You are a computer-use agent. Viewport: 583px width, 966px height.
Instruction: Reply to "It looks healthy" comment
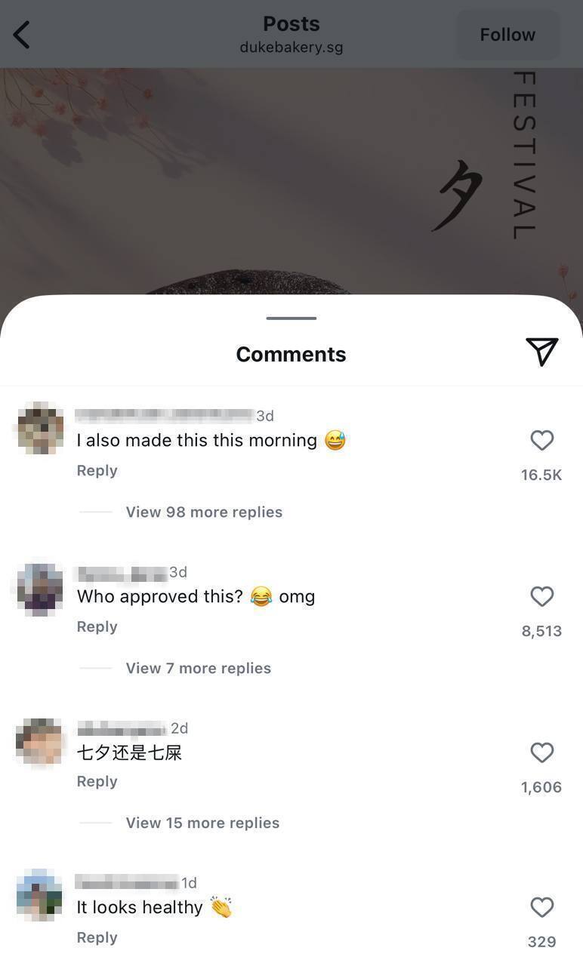click(x=97, y=937)
